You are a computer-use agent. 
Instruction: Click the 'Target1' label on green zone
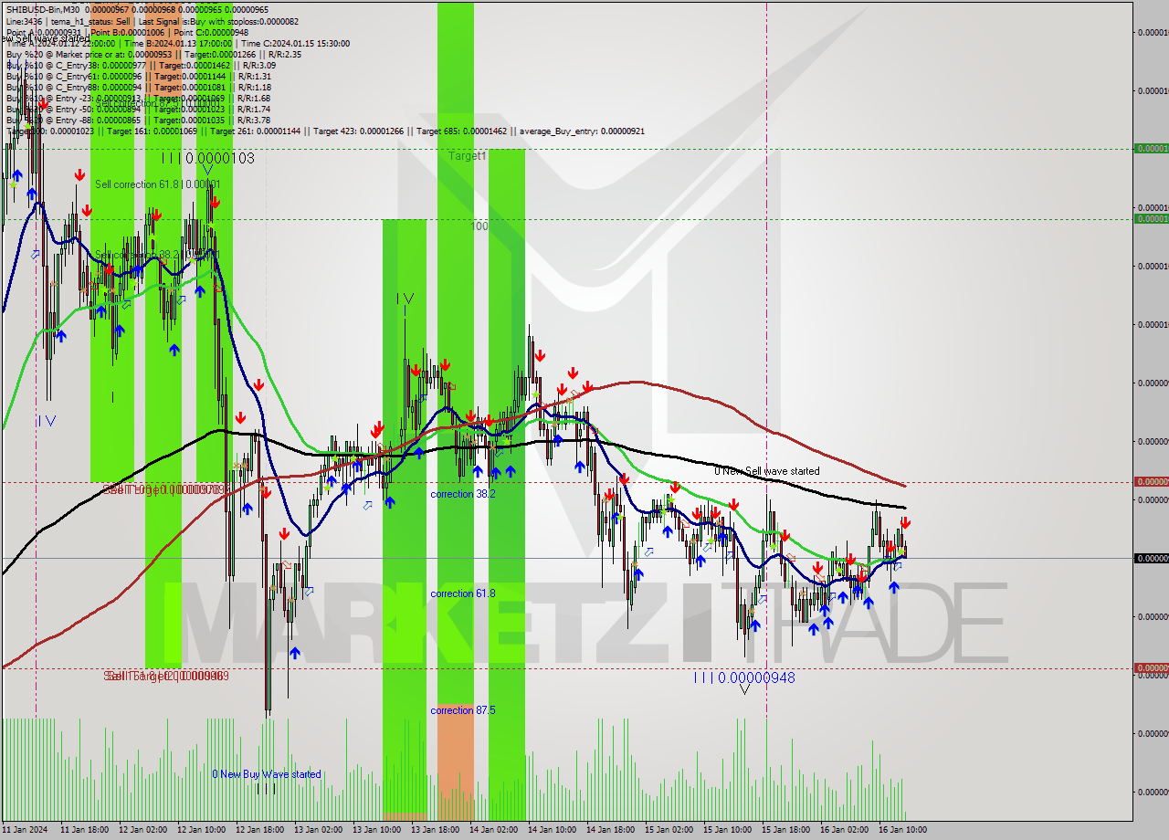click(468, 156)
